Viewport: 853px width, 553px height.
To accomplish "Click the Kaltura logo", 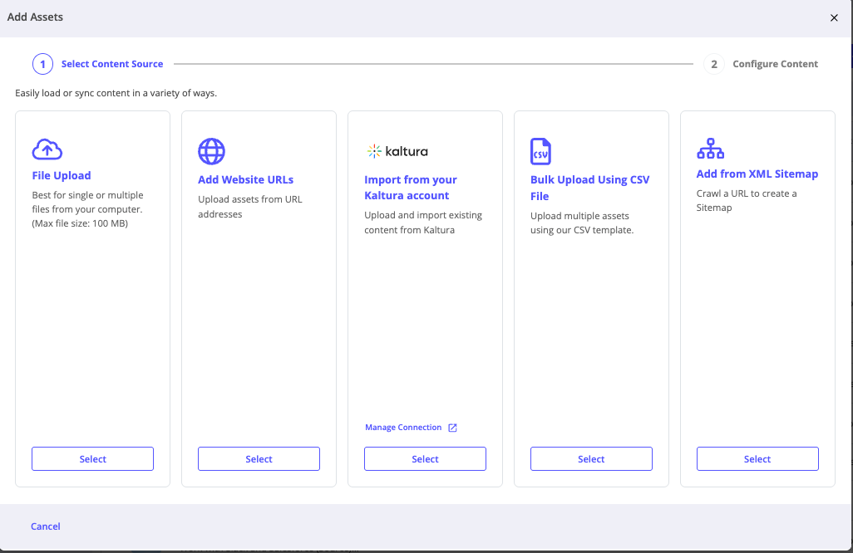I will point(397,151).
